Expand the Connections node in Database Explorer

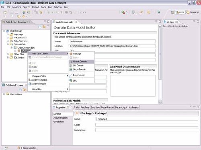tap(4, 94)
